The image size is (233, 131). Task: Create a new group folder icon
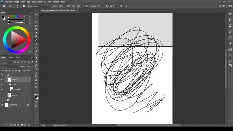click(x=22, y=125)
